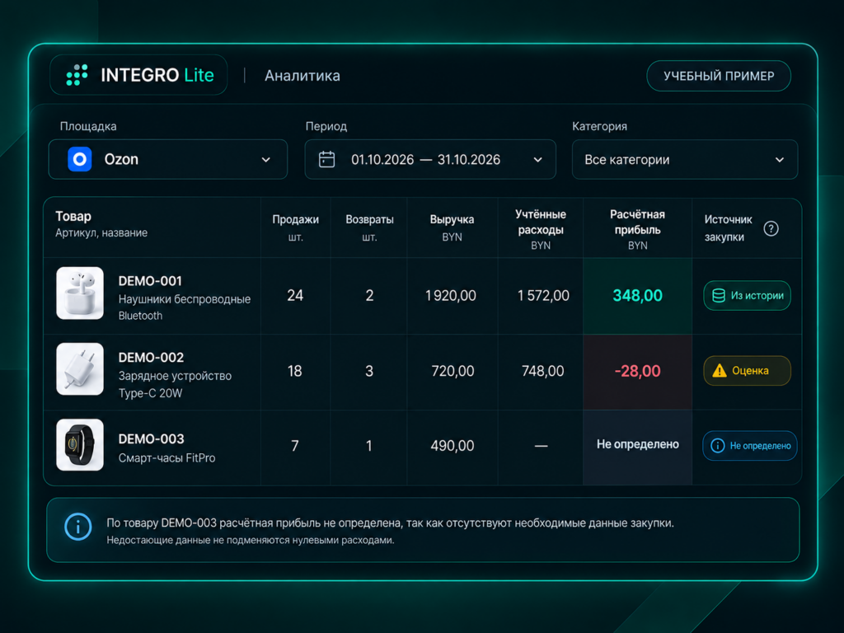Open the Аналитика section
This screenshot has height=633, width=844.
click(302, 75)
